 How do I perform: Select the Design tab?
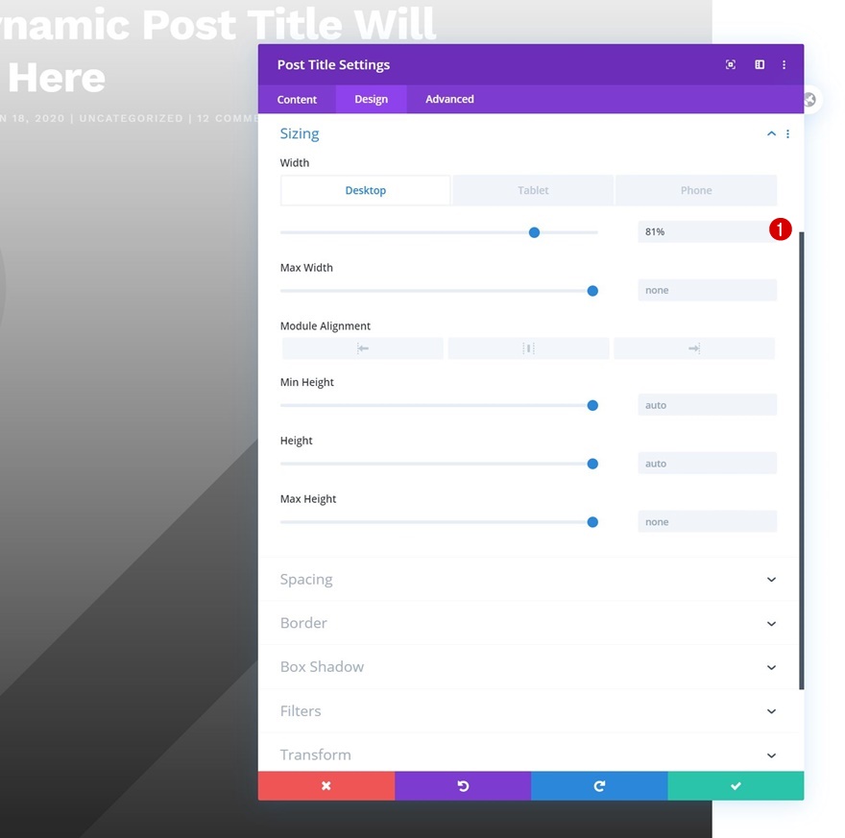[x=371, y=99]
